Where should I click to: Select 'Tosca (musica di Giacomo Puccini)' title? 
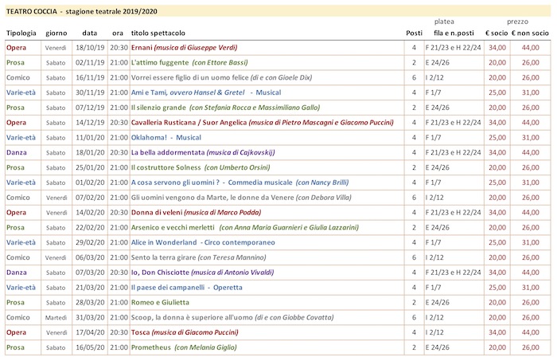click(185, 332)
